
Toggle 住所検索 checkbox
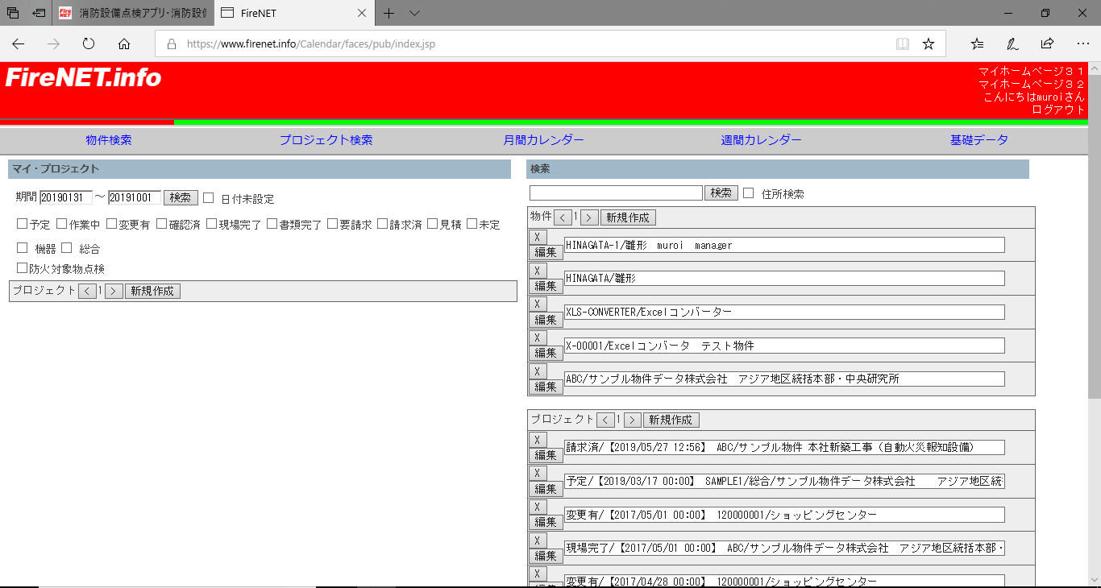[x=748, y=193]
